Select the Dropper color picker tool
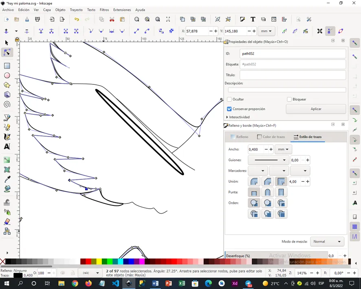The image size is (361, 289). 7,179
